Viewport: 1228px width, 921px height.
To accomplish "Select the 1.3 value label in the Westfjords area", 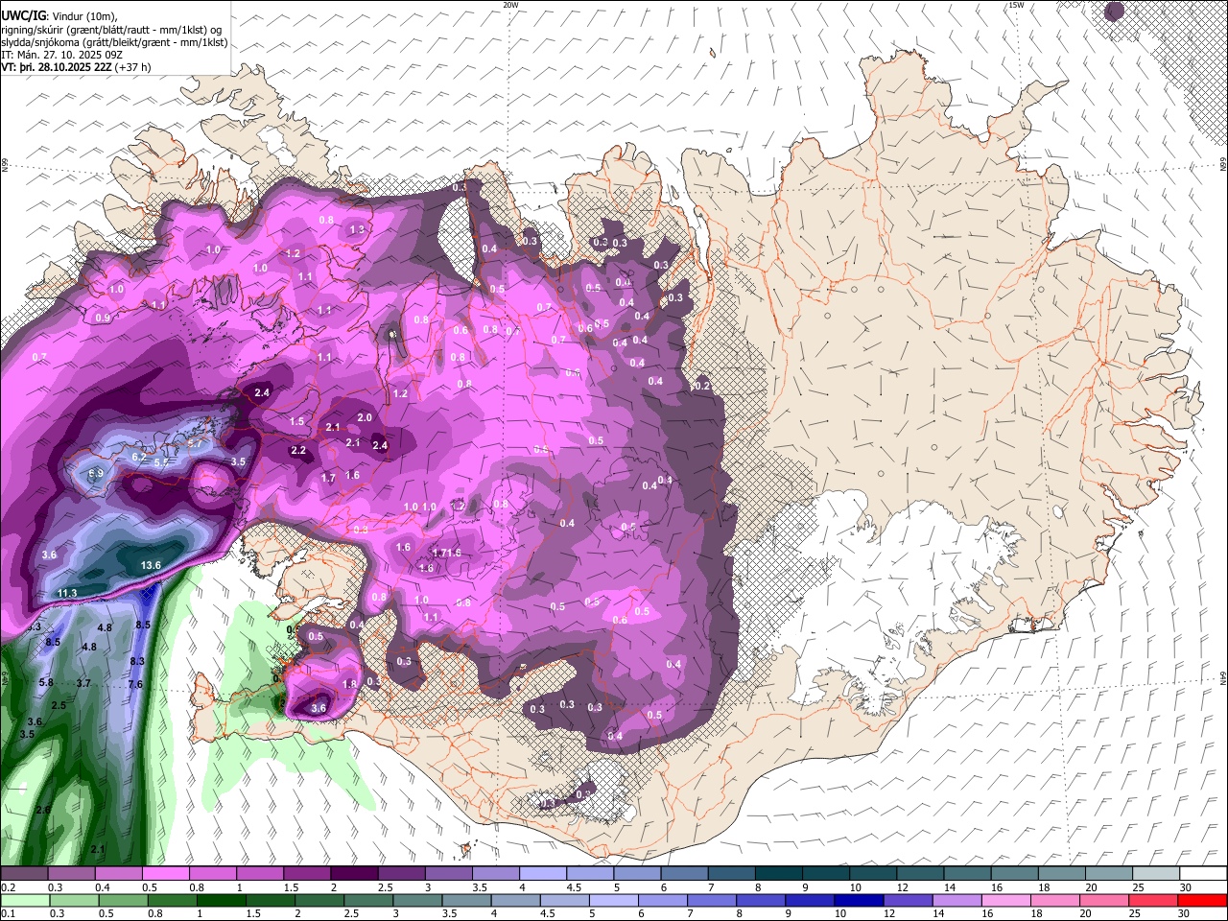I will click(358, 230).
